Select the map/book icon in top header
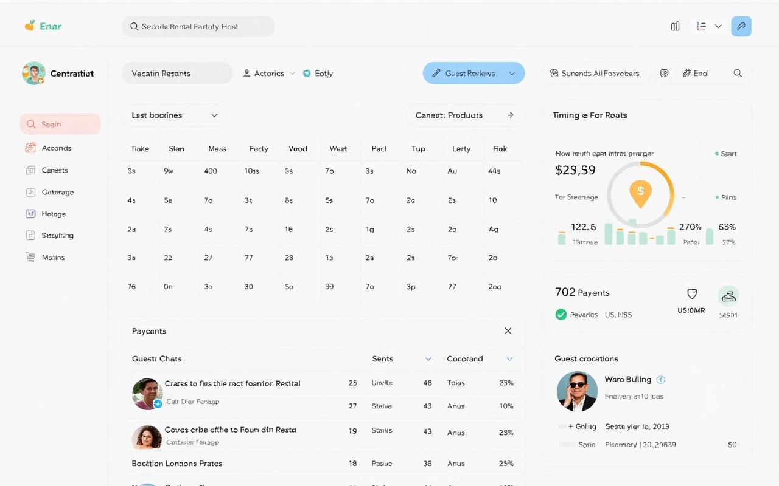 [x=675, y=26]
